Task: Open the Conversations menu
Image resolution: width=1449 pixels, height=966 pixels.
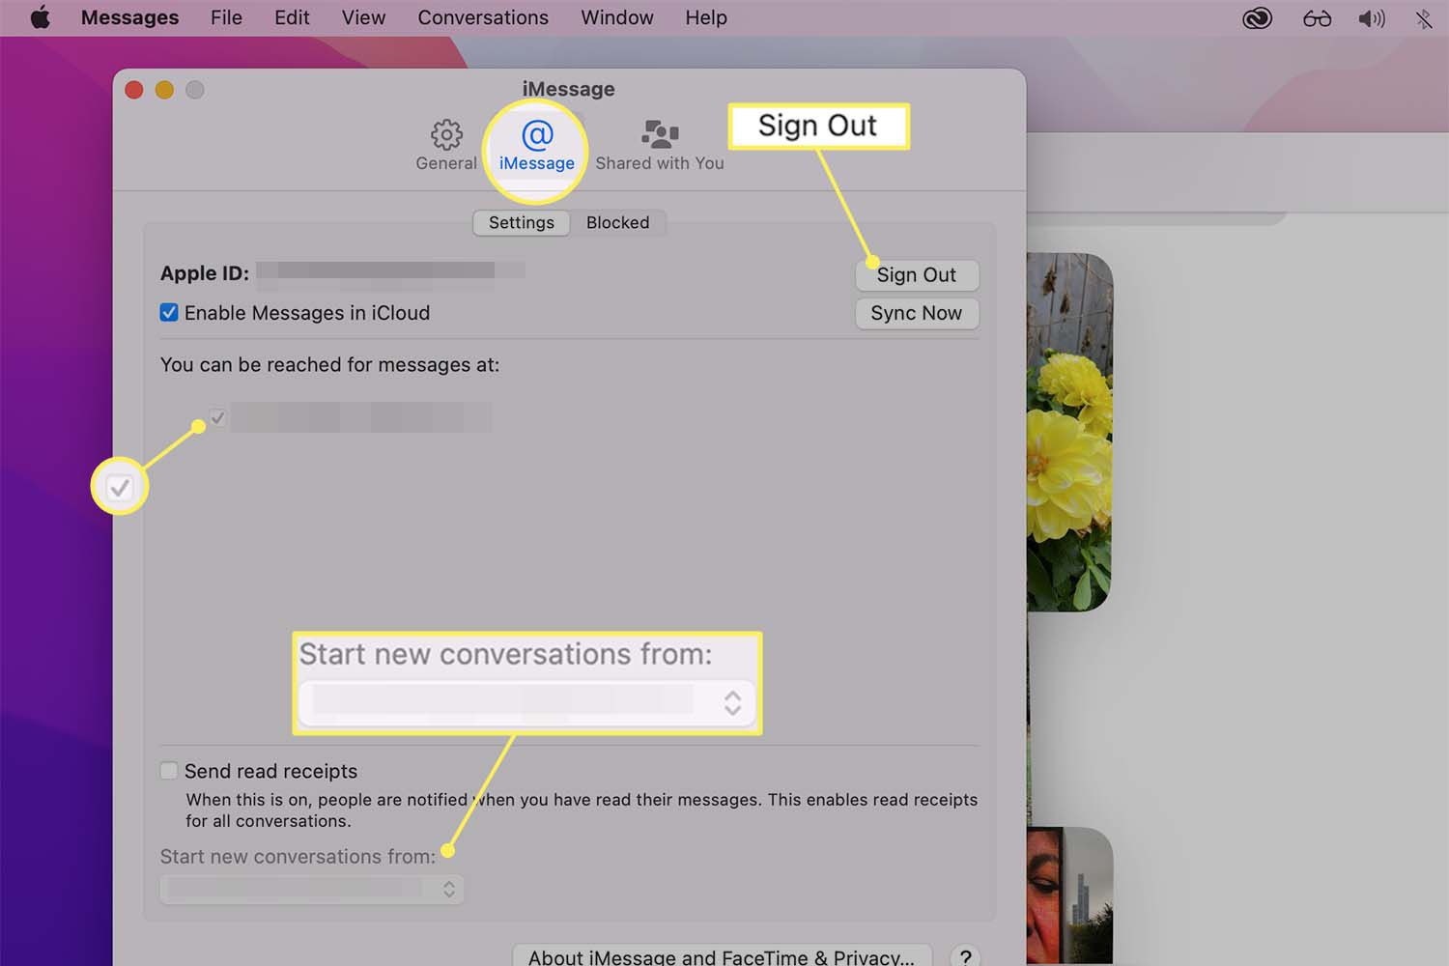Action: (482, 17)
